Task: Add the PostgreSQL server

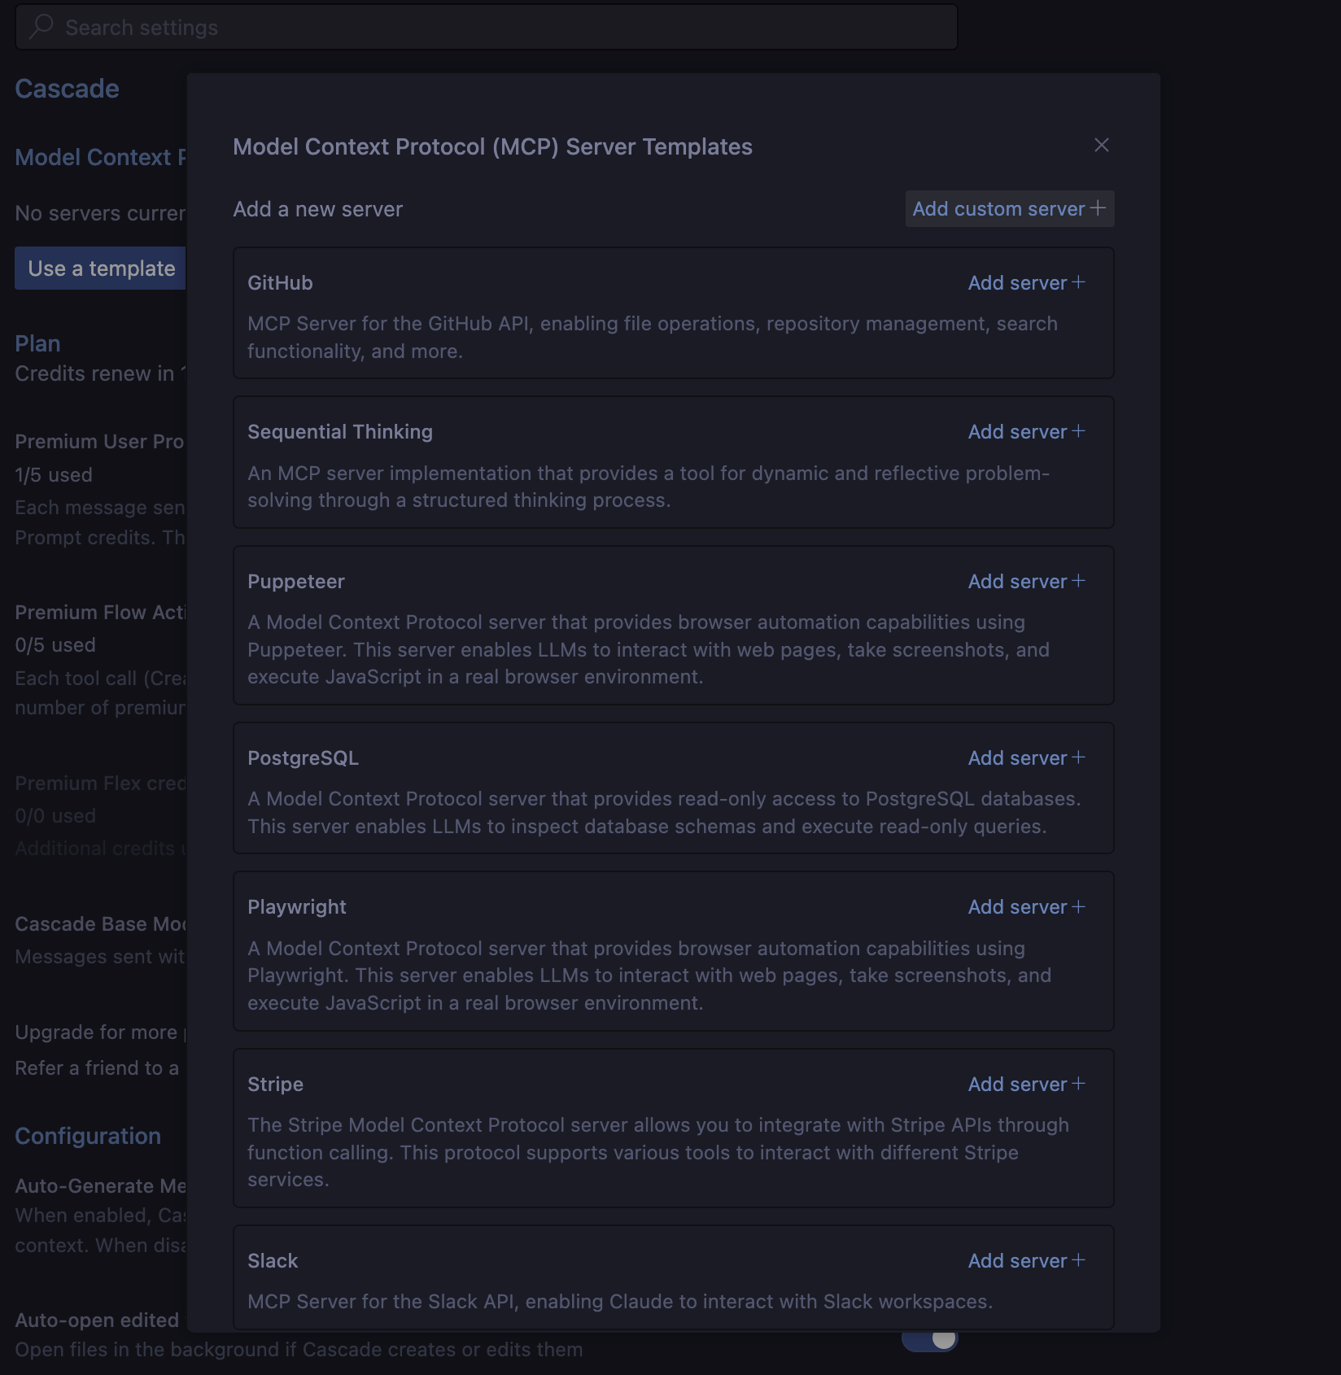Action: [x=1026, y=758]
